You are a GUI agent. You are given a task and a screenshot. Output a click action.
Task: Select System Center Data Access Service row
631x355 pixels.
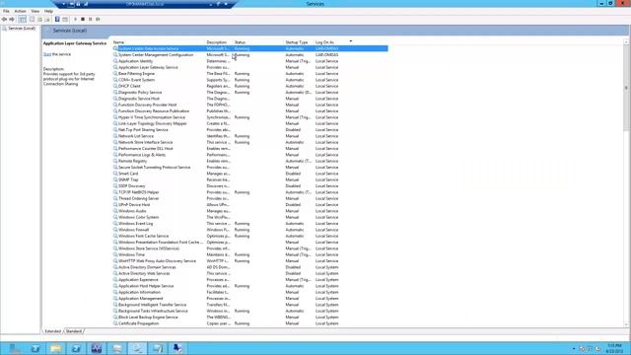pos(249,48)
